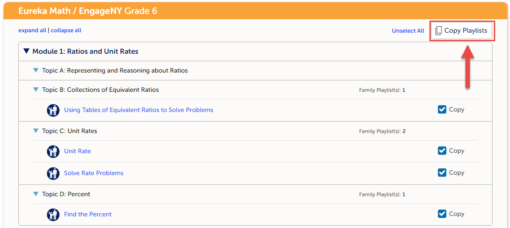Viewport: 510px width, 228px height.
Task: Toggle Topic A Representing and Reasoning triangle
Action: pos(36,70)
